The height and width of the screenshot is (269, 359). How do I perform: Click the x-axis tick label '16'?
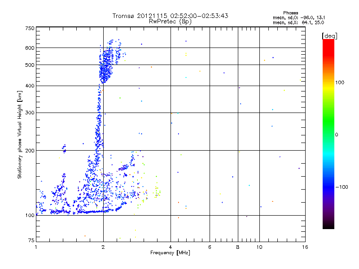pos(305,247)
